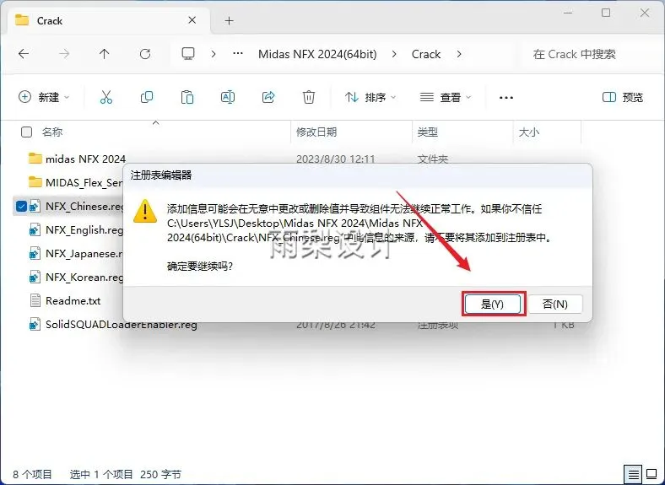Decline with the 否(N) button

554,304
